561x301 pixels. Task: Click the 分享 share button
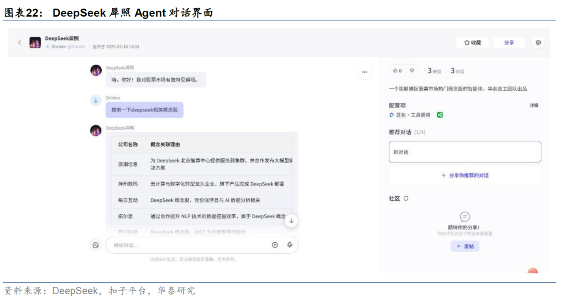(x=509, y=43)
